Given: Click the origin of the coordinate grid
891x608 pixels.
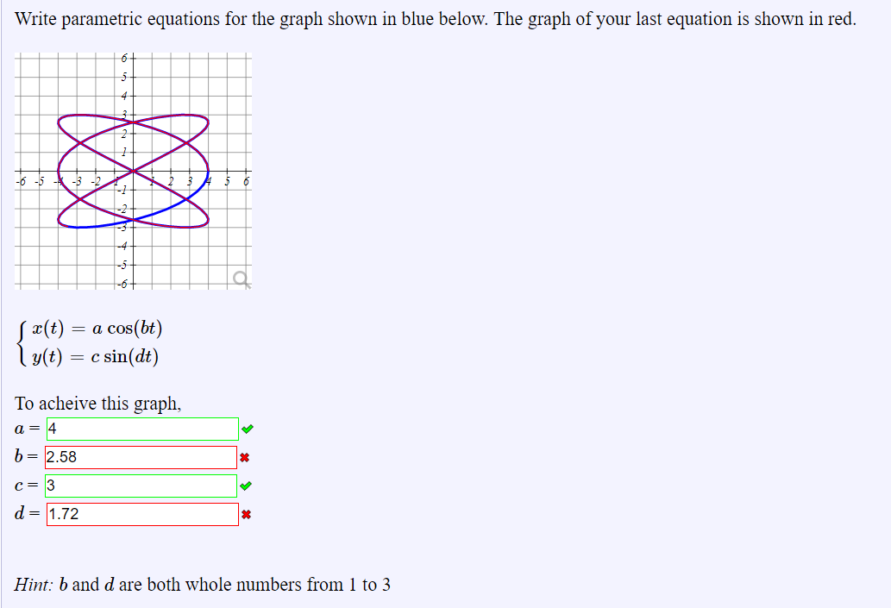Looking at the screenshot, I should (134, 172).
